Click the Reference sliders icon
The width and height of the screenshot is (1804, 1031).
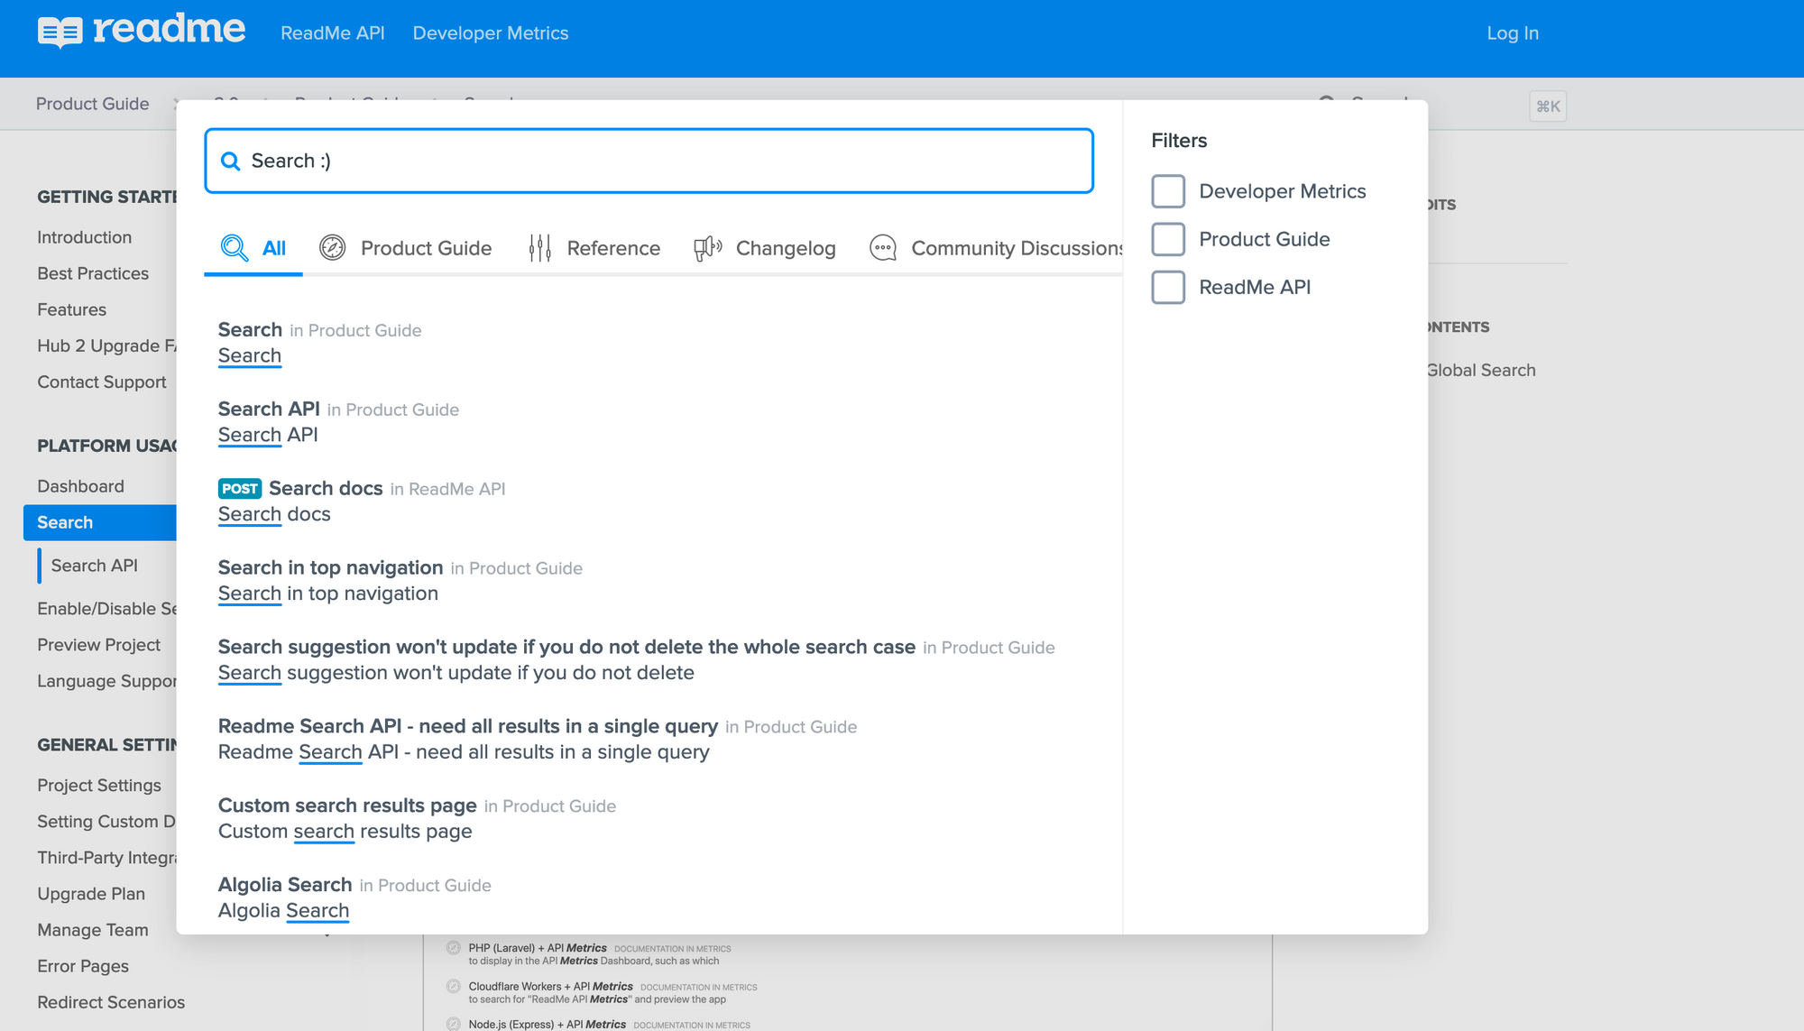[539, 248]
